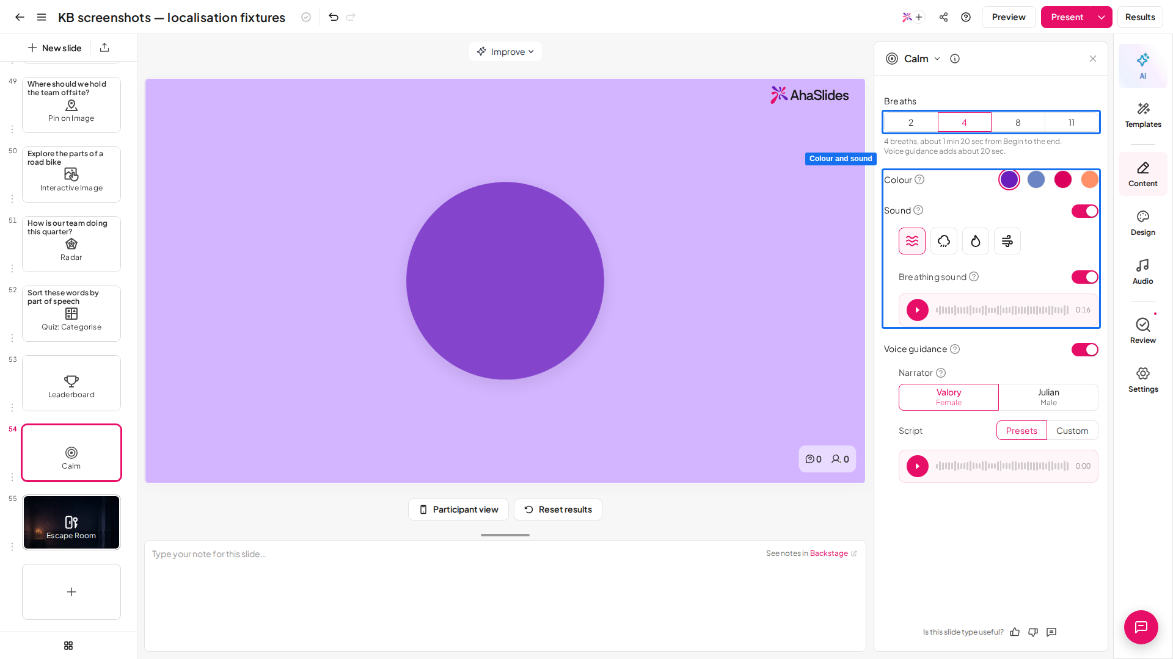The width and height of the screenshot is (1173, 659).
Task: Select the wind sound icon
Action: click(1007, 241)
